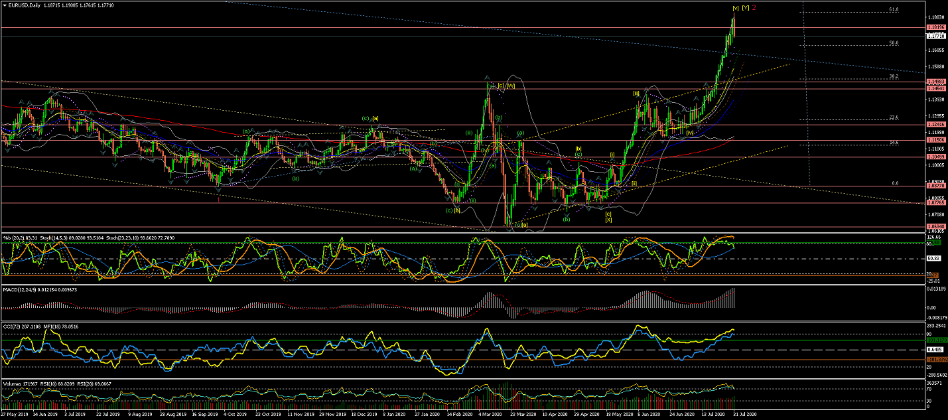Click the 1.06348 price level tag
Image resolution: width=948 pixels, height=420 pixels.
[x=936, y=227]
